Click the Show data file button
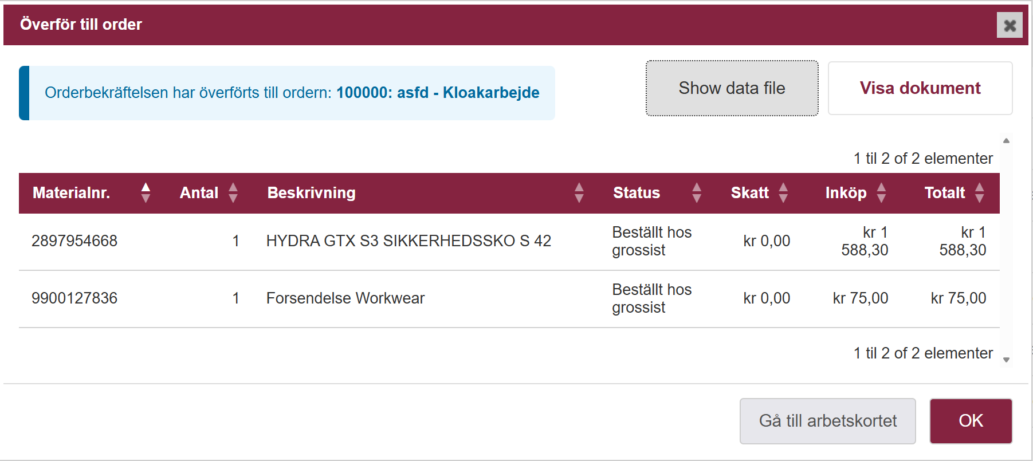 pos(732,88)
